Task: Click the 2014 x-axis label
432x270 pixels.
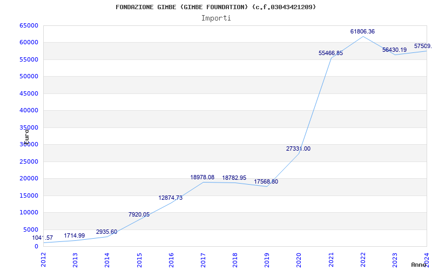Action: coord(107,260)
